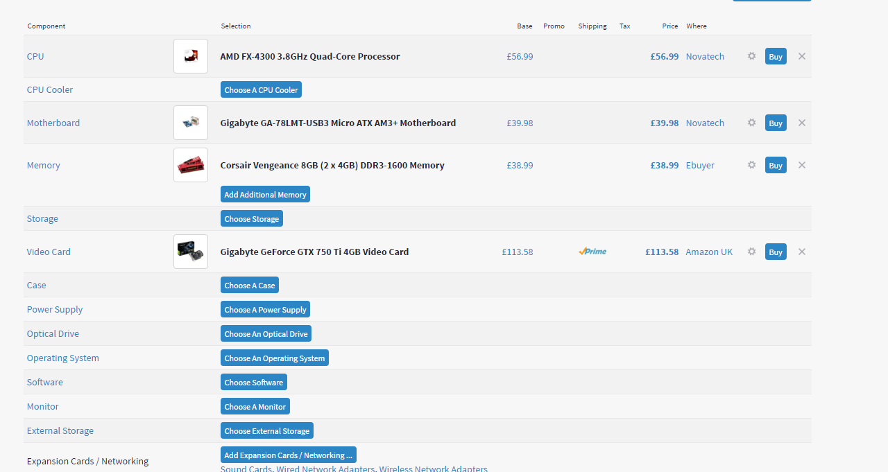Click Choose External Storage button
This screenshot has height=472, width=888.
267,431
